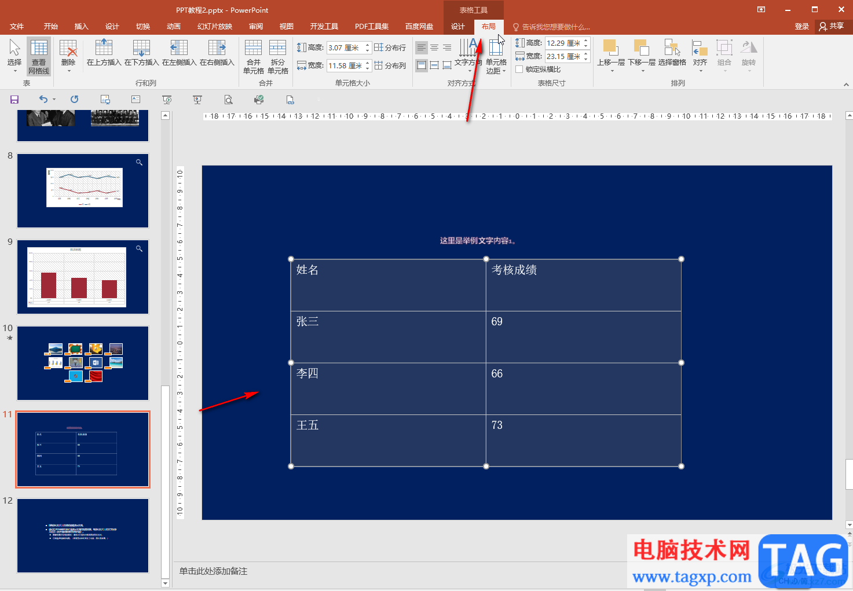Switch to the 开始 Home tab
Image resolution: width=853 pixels, height=591 pixels.
51,27
